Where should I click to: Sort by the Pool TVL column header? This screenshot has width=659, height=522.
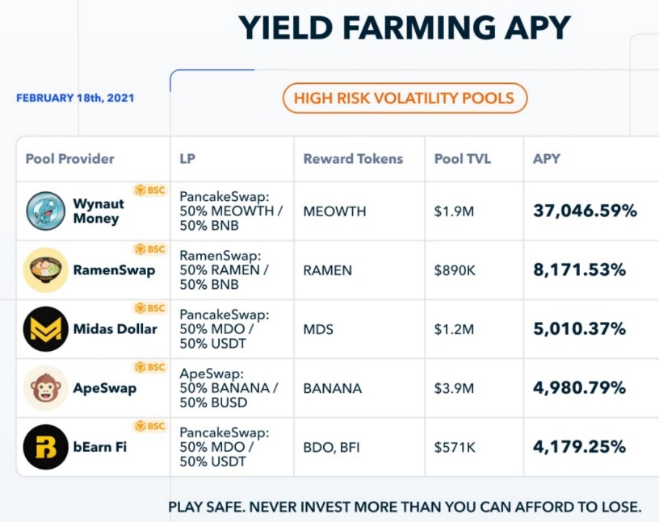point(462,159)
